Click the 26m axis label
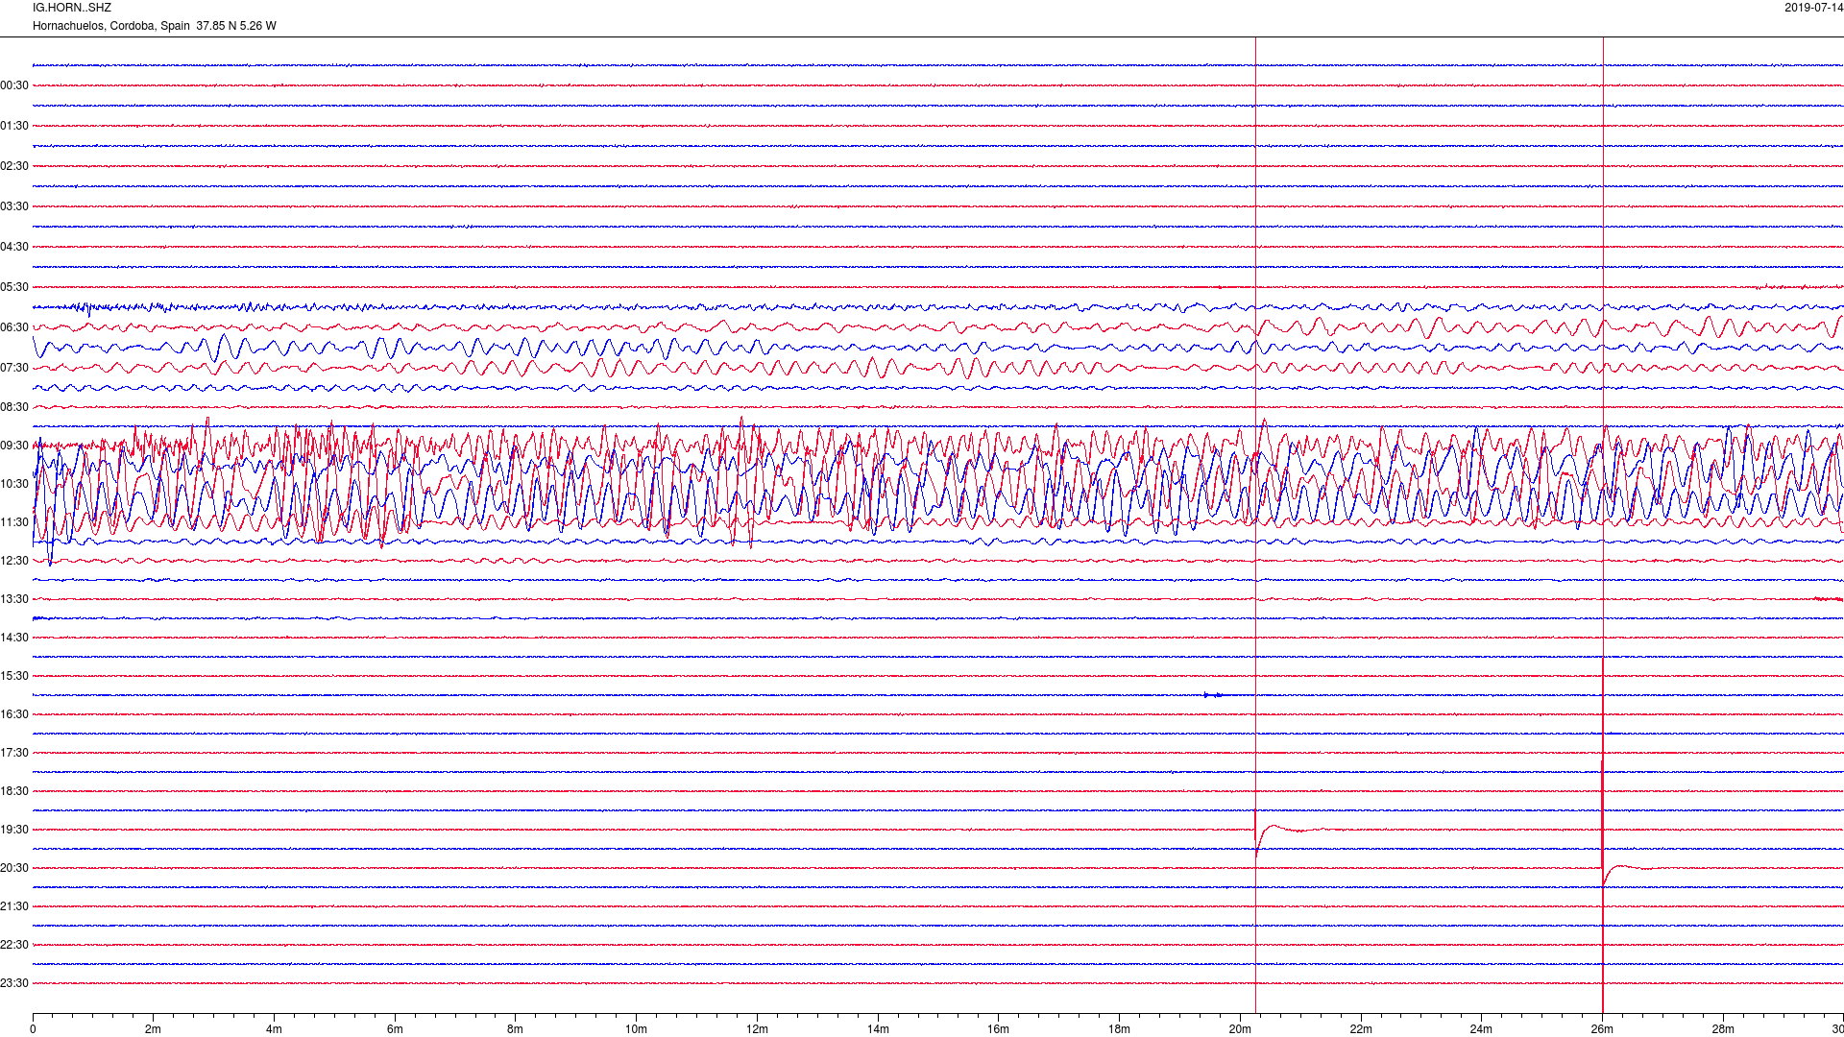The width and height of the screenshot is (1844, 1037). pyautogui.click(x=1602, y=1029)
